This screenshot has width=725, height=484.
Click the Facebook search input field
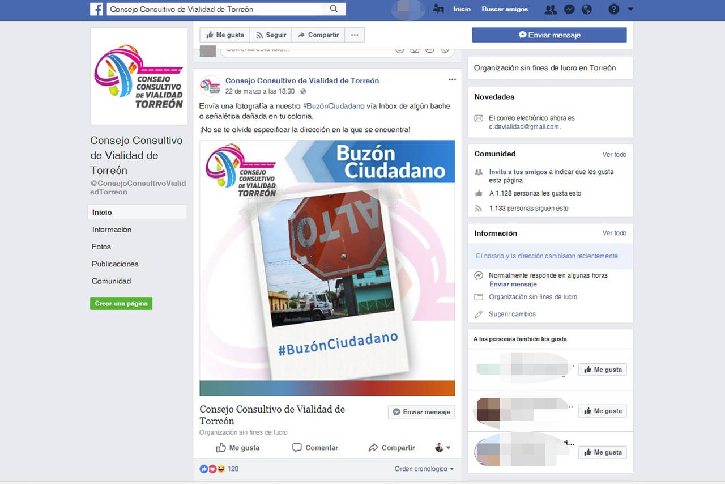click(215, 9)
